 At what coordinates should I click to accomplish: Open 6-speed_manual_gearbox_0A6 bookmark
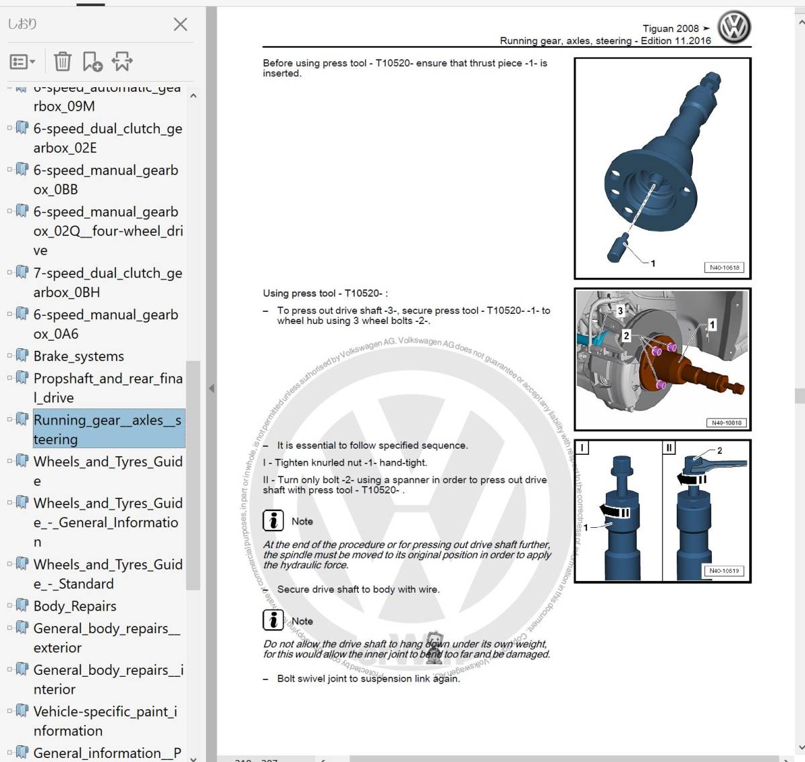(x=106, y=324)
